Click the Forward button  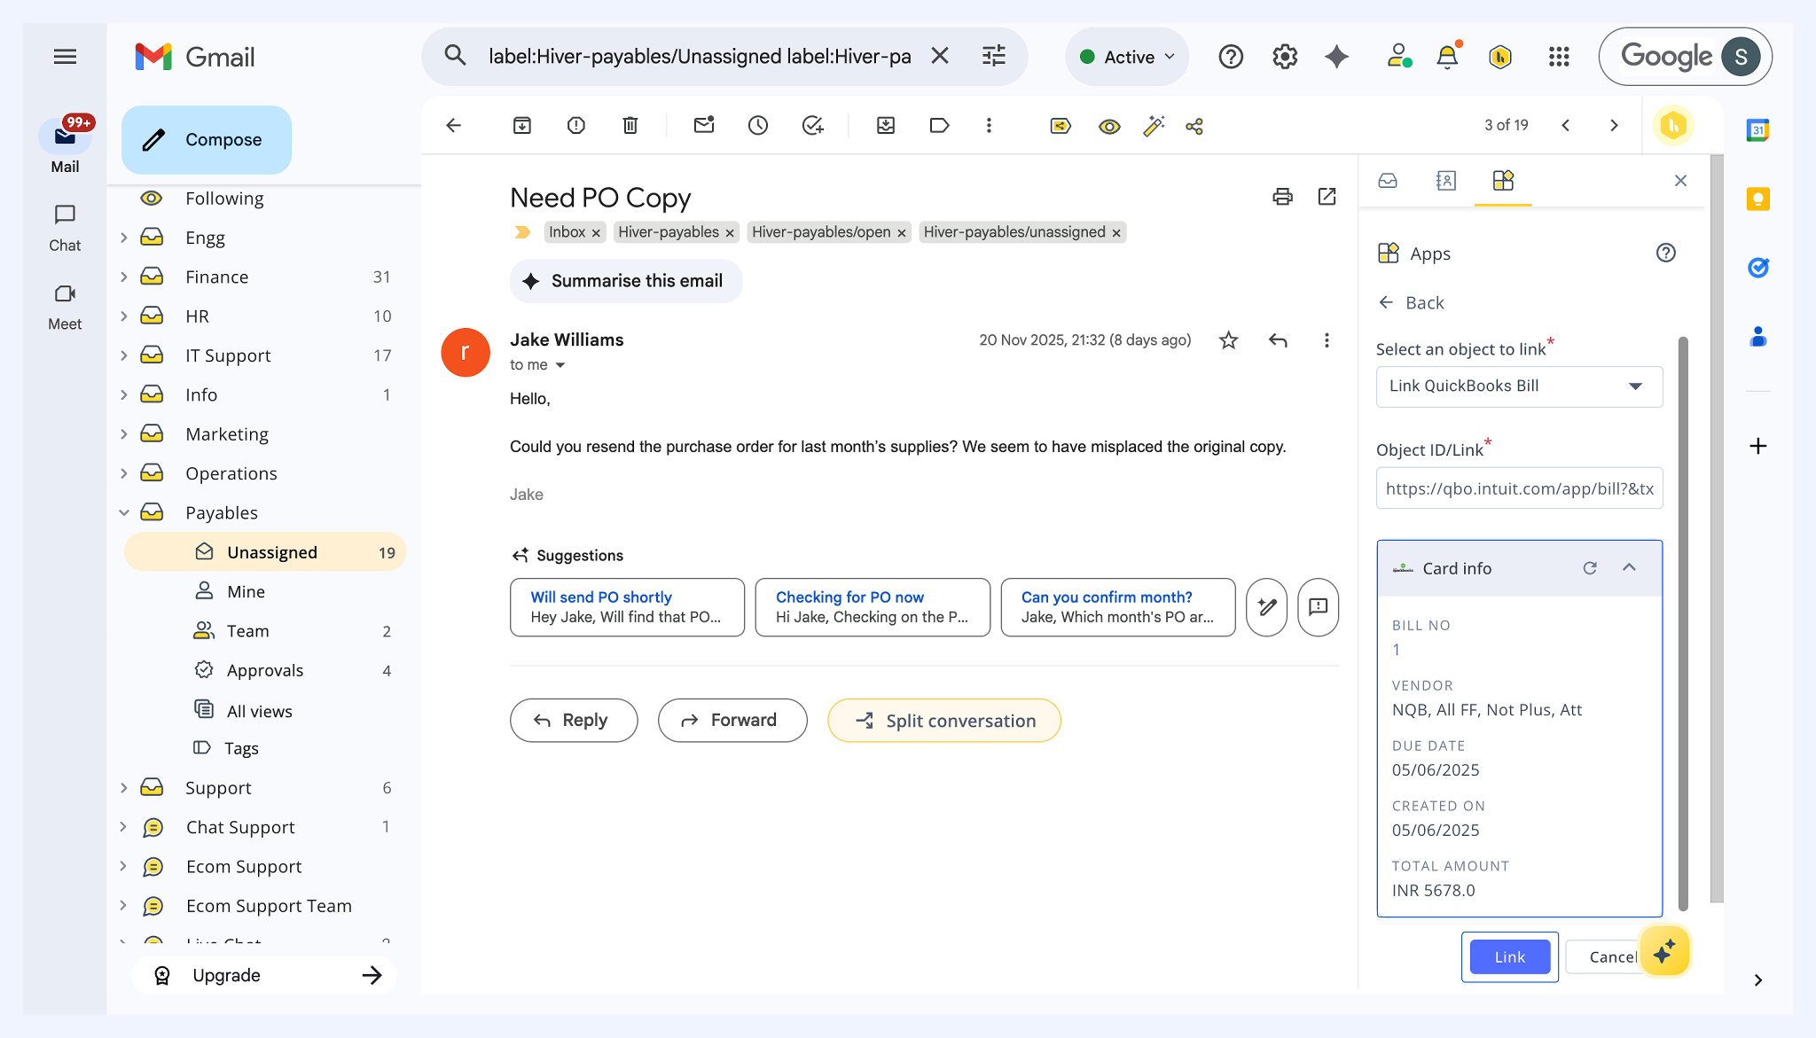pos(732,720)
